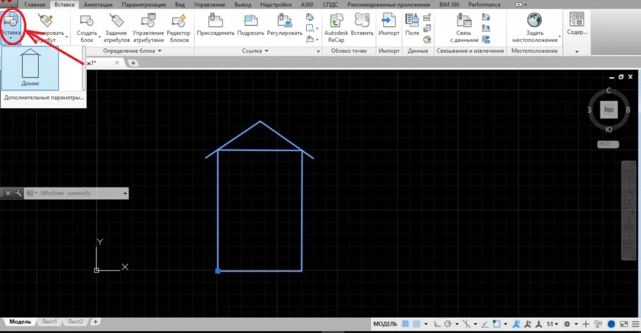Viewport: 641px width, 333px height.
Task: Expand the Ссылка panel dropdown
Action: pos(255,51)
